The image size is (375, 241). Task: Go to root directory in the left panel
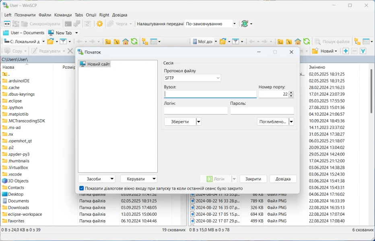116,41
